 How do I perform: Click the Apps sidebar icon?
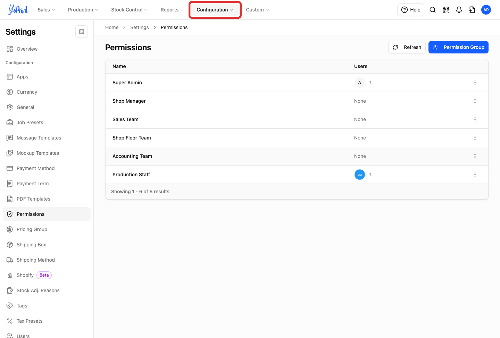(x=10, y=77)
